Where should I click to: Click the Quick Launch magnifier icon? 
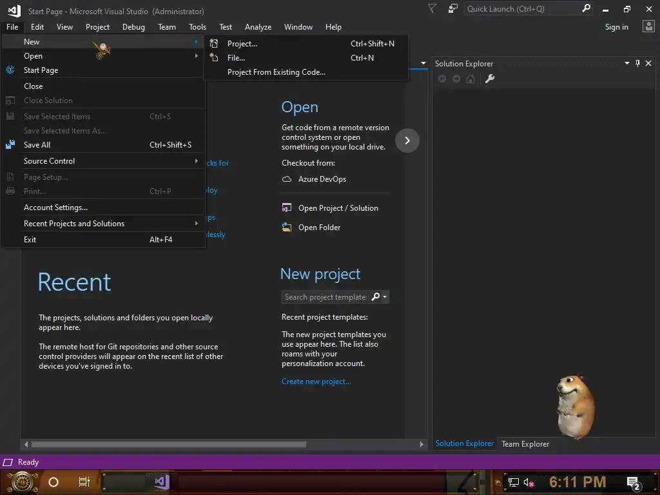[586, 8]
